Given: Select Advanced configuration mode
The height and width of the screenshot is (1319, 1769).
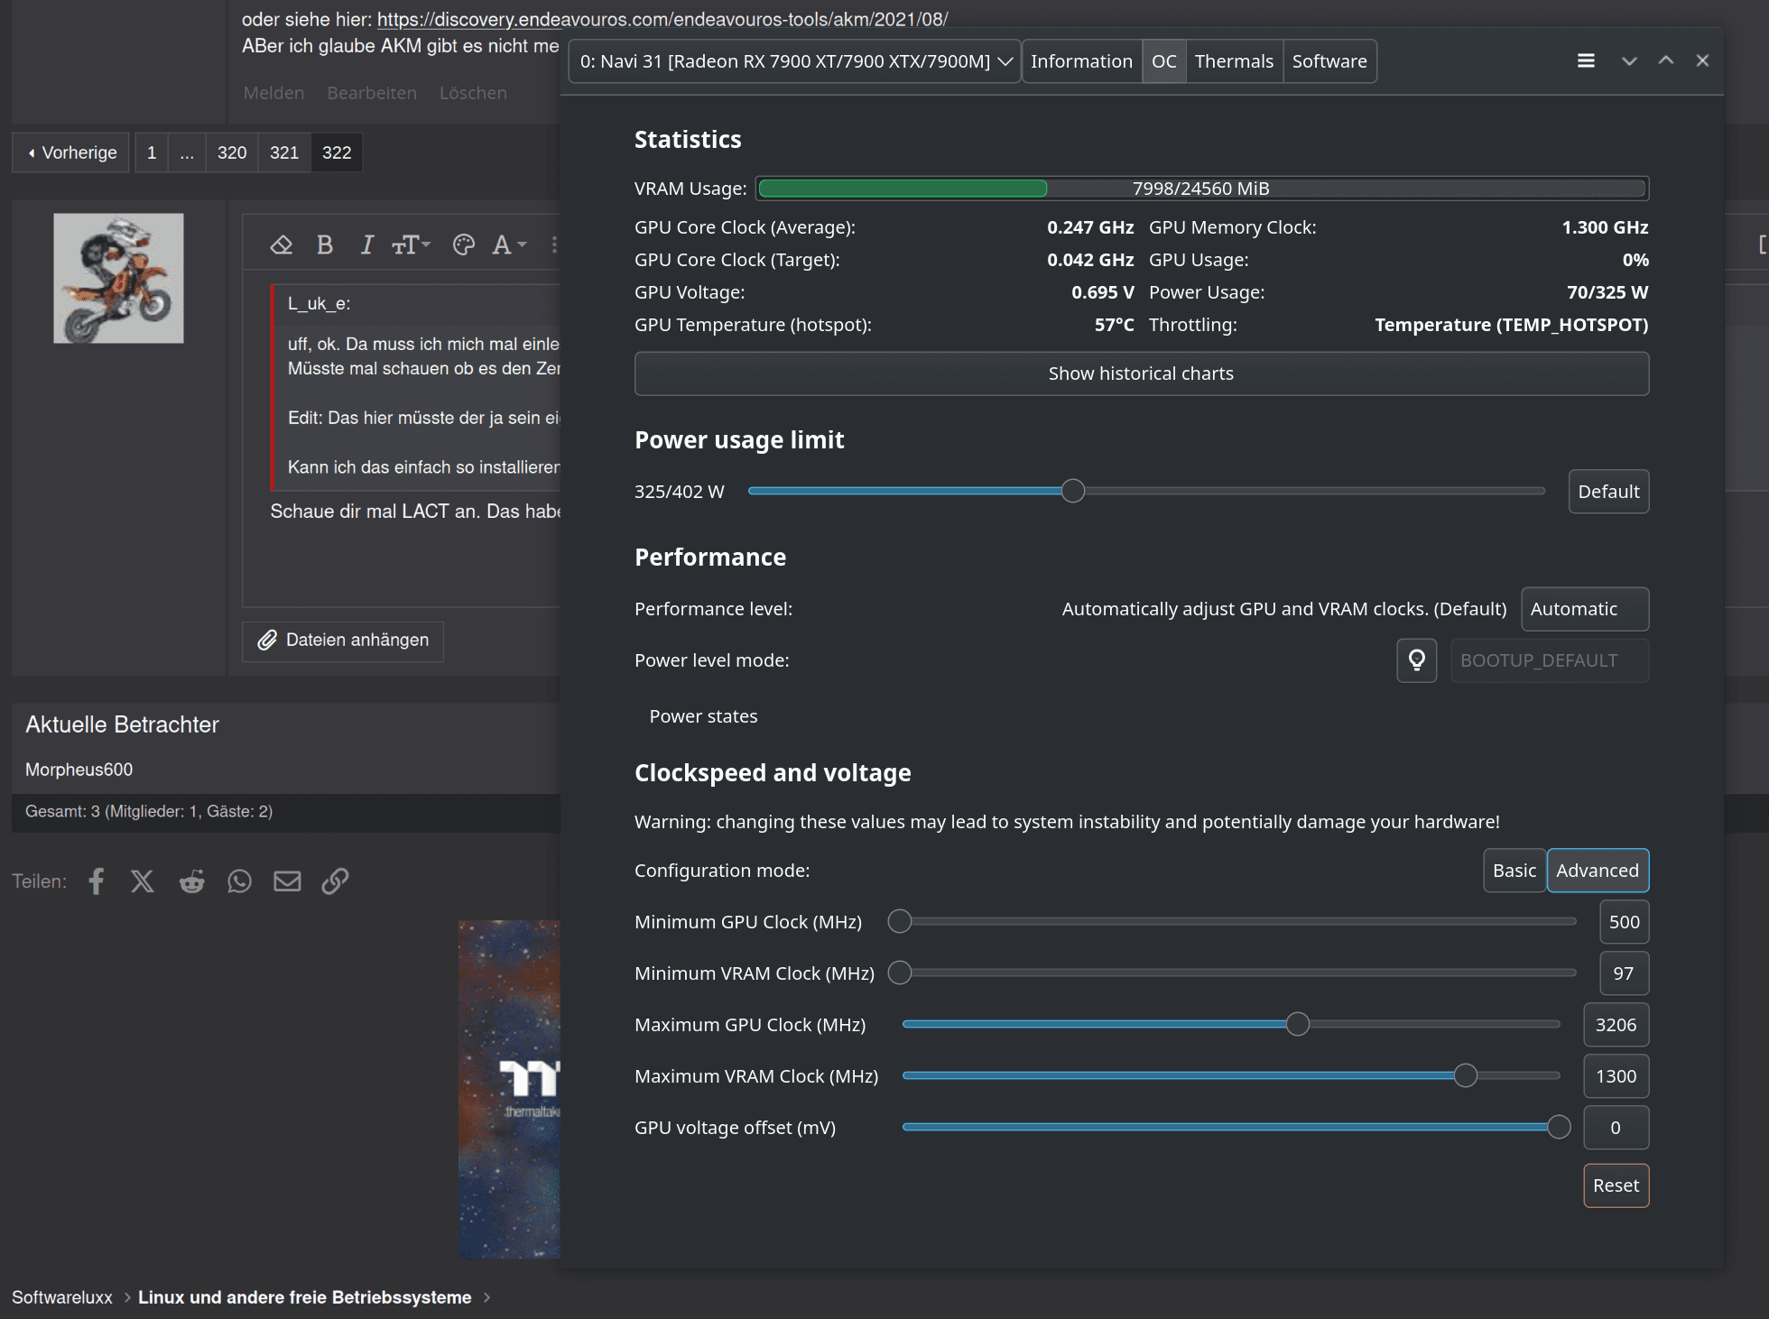Looking at the screenshot, I should (1597, 871).
